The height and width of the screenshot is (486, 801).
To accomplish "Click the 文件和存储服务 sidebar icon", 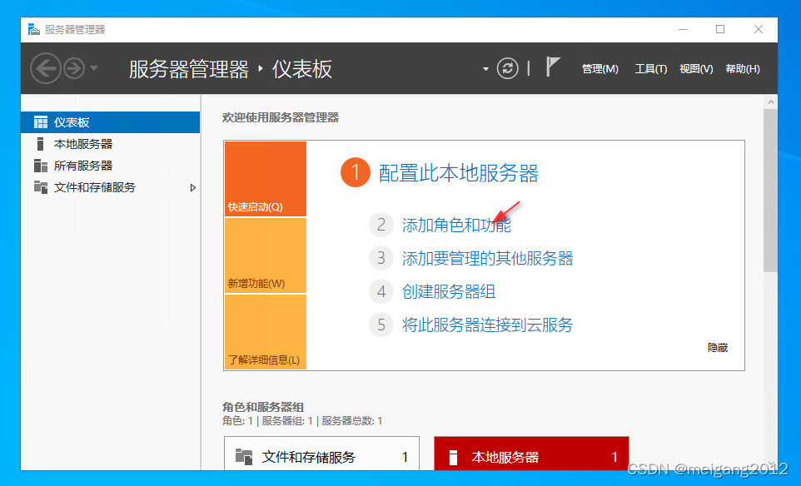I will coord(41,187).
